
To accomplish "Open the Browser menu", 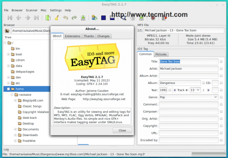I will (17, 10).
